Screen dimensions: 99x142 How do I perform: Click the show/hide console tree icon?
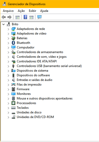pos(18,17)
